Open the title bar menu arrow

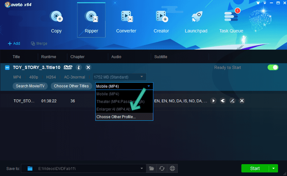(265, 3)
